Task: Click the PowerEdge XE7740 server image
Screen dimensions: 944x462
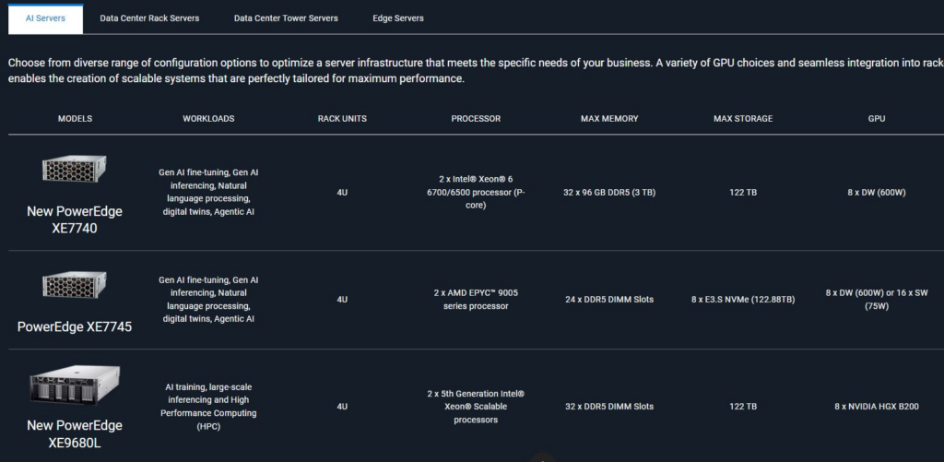Action: [x=74, y=169]
